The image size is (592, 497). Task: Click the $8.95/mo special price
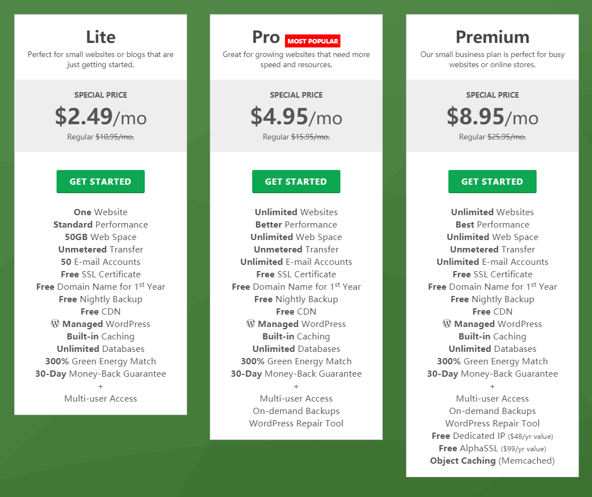492,117
